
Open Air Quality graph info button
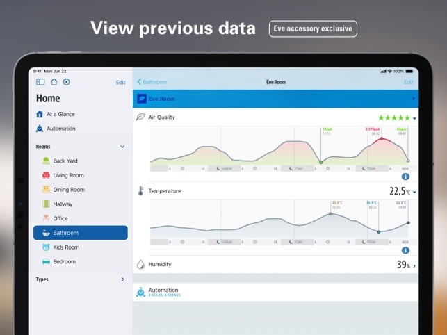pyautogui.click(x=405, y=177)
